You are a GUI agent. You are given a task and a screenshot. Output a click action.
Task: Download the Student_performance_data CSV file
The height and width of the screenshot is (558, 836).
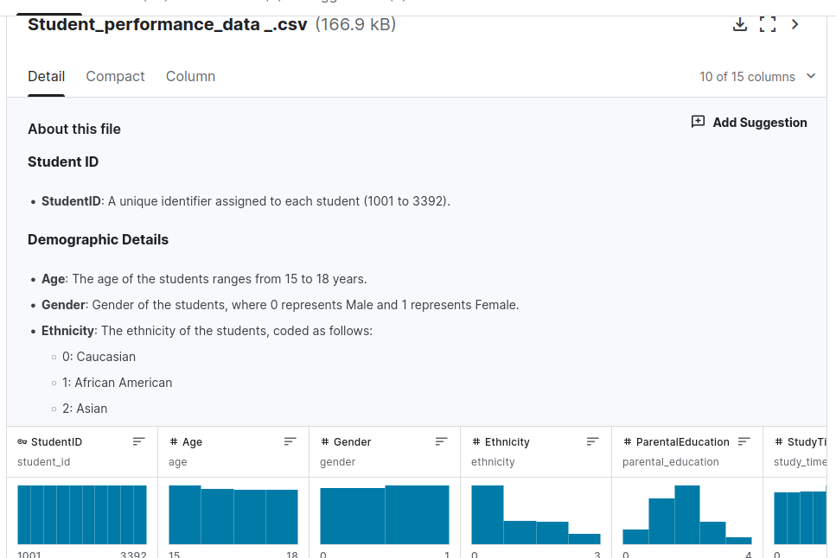point(739,24)
